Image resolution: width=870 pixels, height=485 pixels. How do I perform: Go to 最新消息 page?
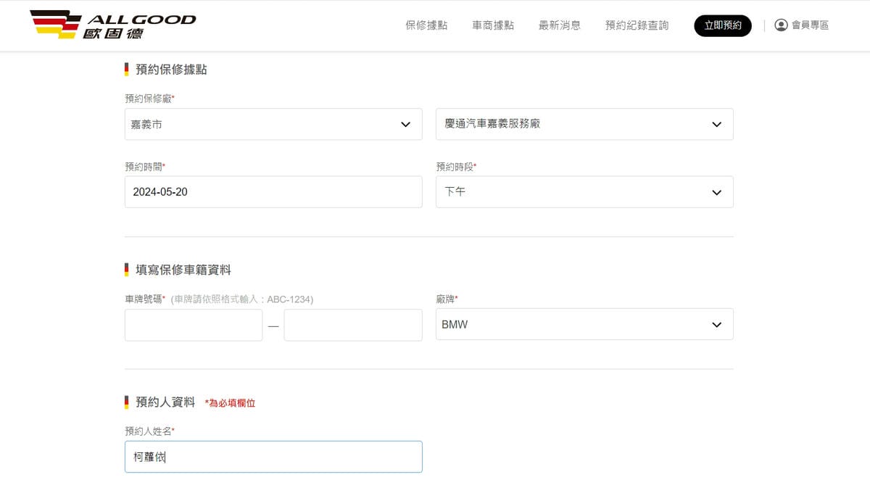(559, 25)
